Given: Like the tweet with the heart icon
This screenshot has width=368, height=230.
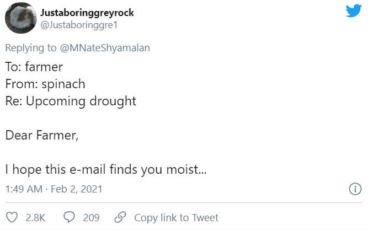Looking at the screenshot, I should pos(12,217).
